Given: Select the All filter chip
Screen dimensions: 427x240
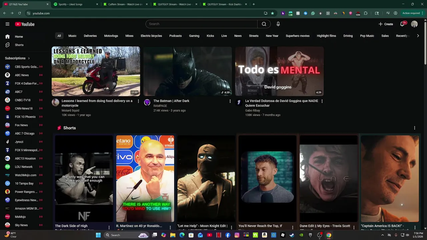Looking at the screenshot, I should [x=59, y=36].
